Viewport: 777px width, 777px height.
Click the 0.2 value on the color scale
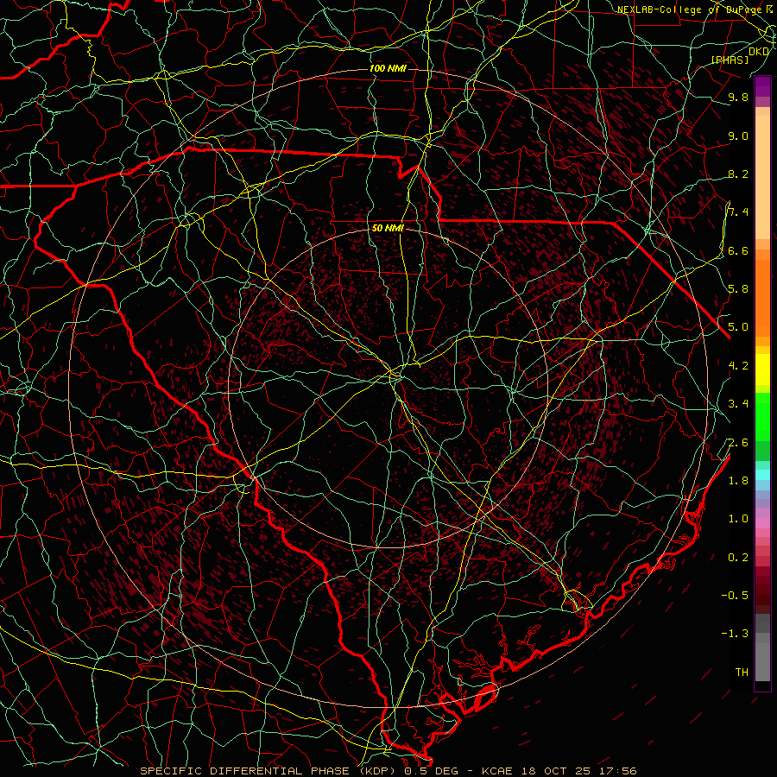(x=738, y=558)
